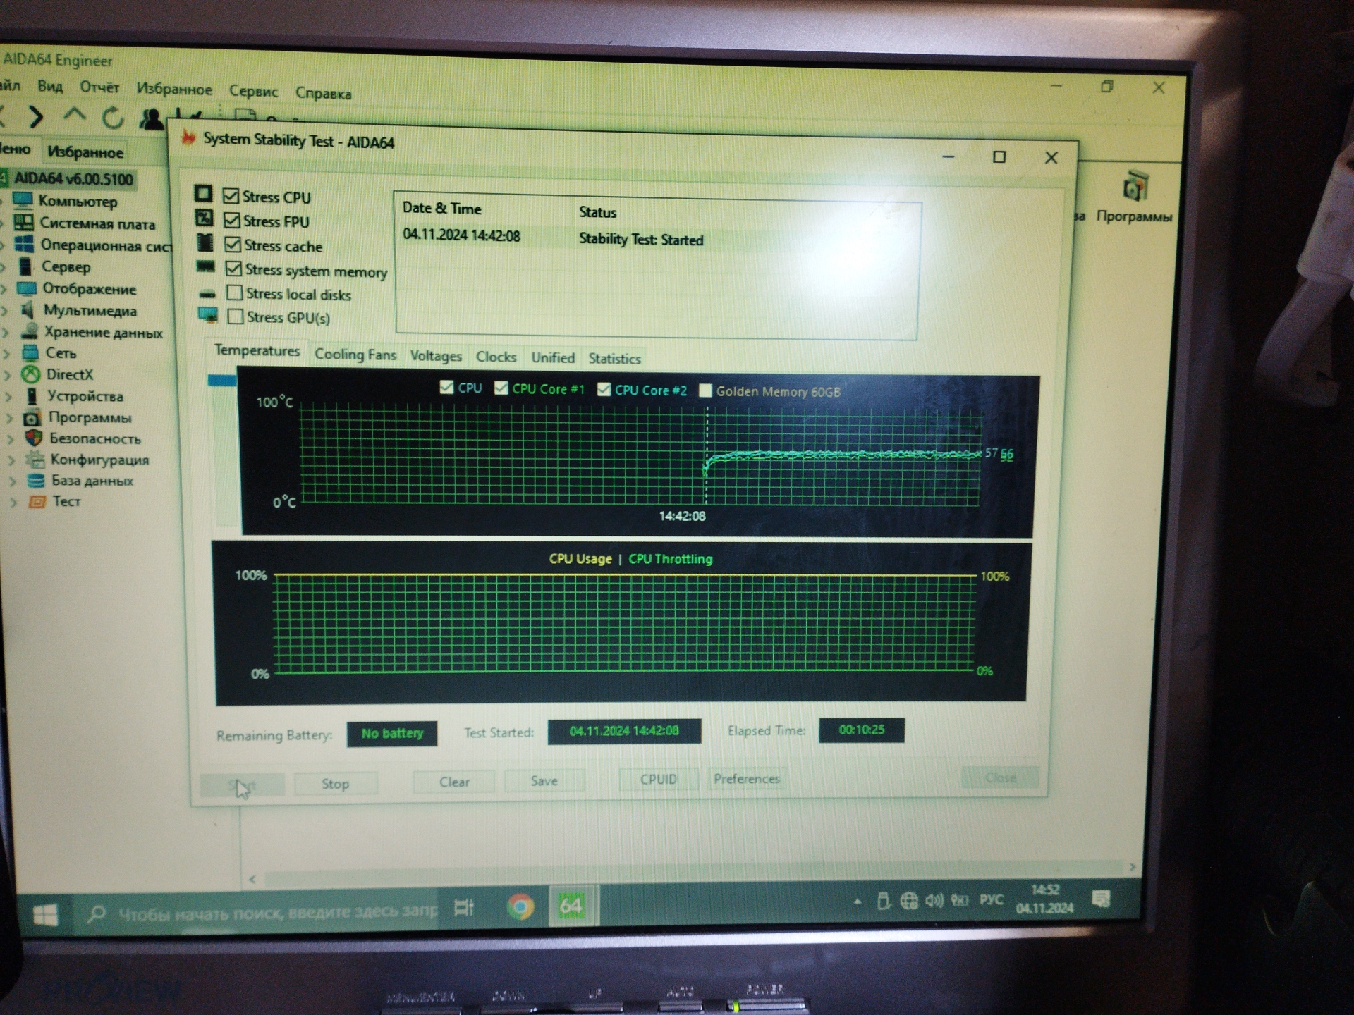Toggle the CPU graph legend checkbox
The width and height of the screenshot is (1354, 1015).
click(446, 387)
